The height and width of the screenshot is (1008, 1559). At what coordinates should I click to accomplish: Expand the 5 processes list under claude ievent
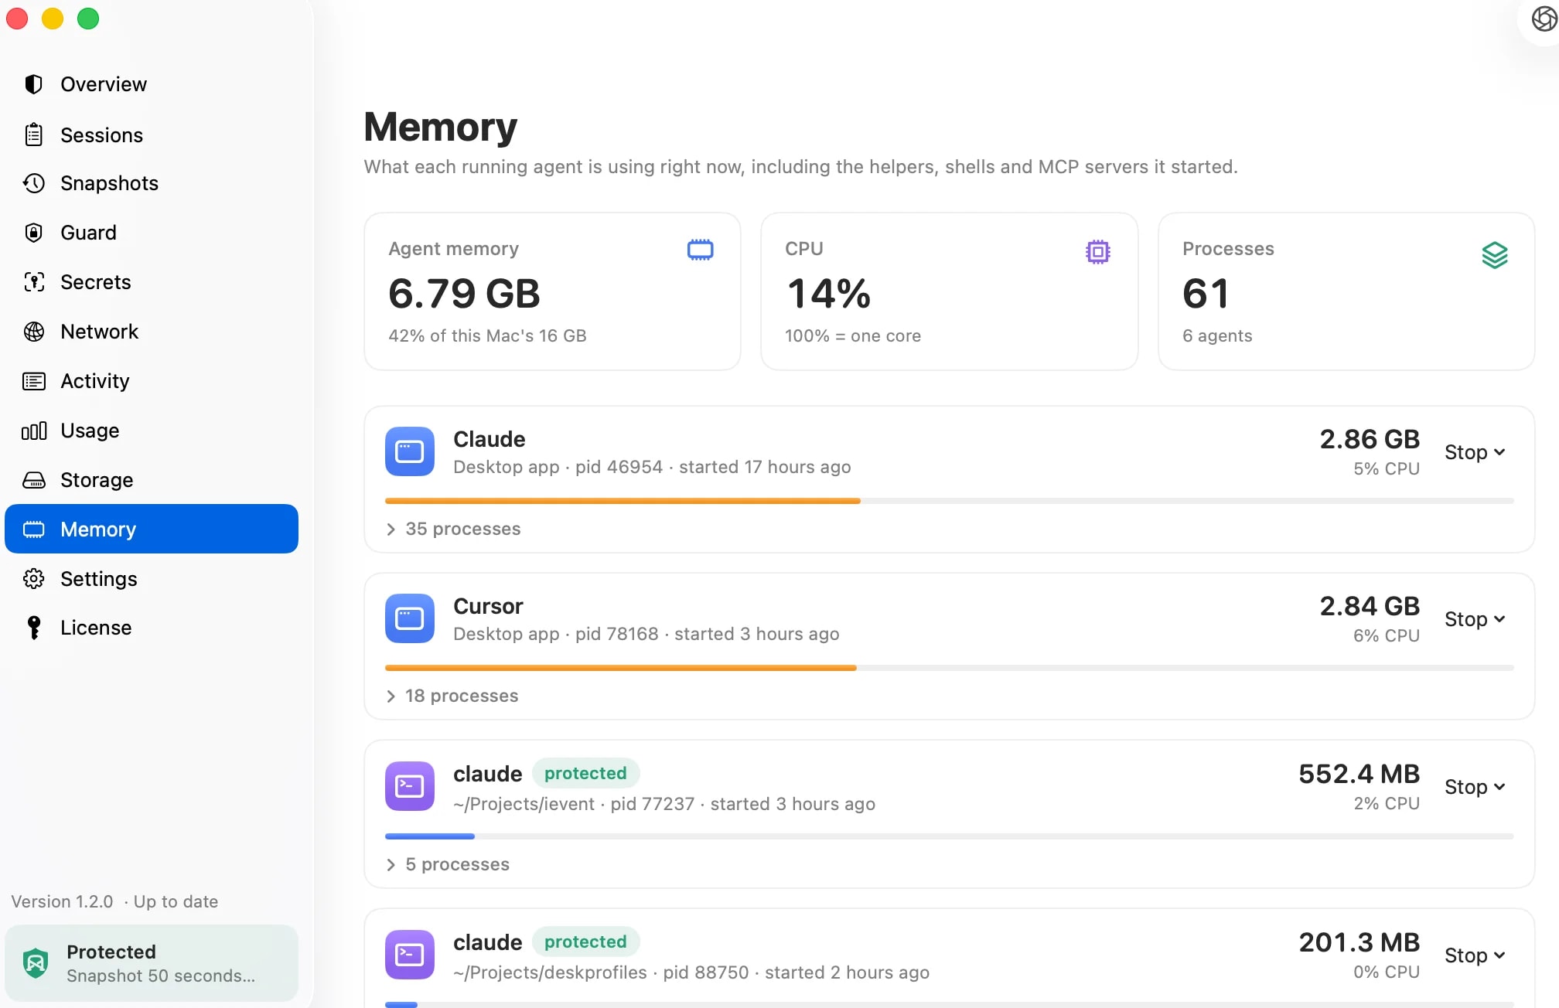[x=448, y=864]
